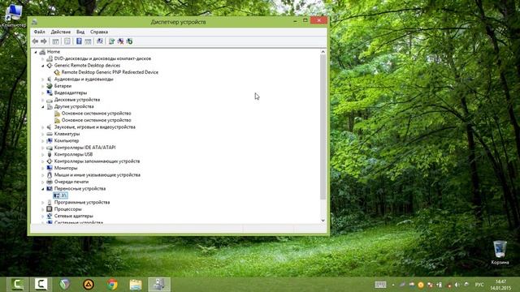Select the Компьютер category in the tree
Viewport: 520px width, 292px height.
point(67,140)
